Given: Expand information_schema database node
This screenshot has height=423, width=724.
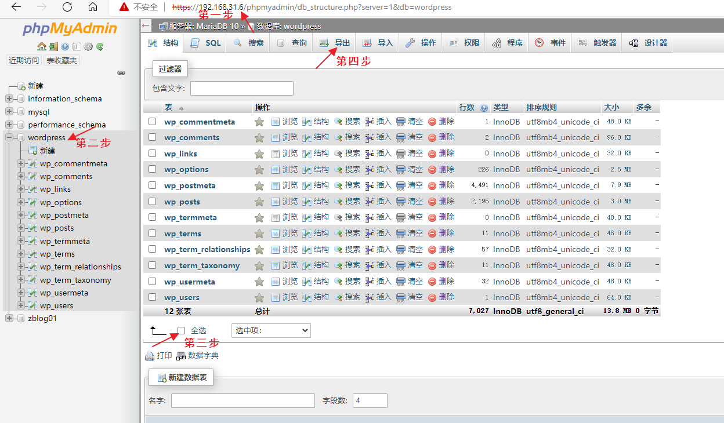Looking at the screenshot, I should [9, 99].
